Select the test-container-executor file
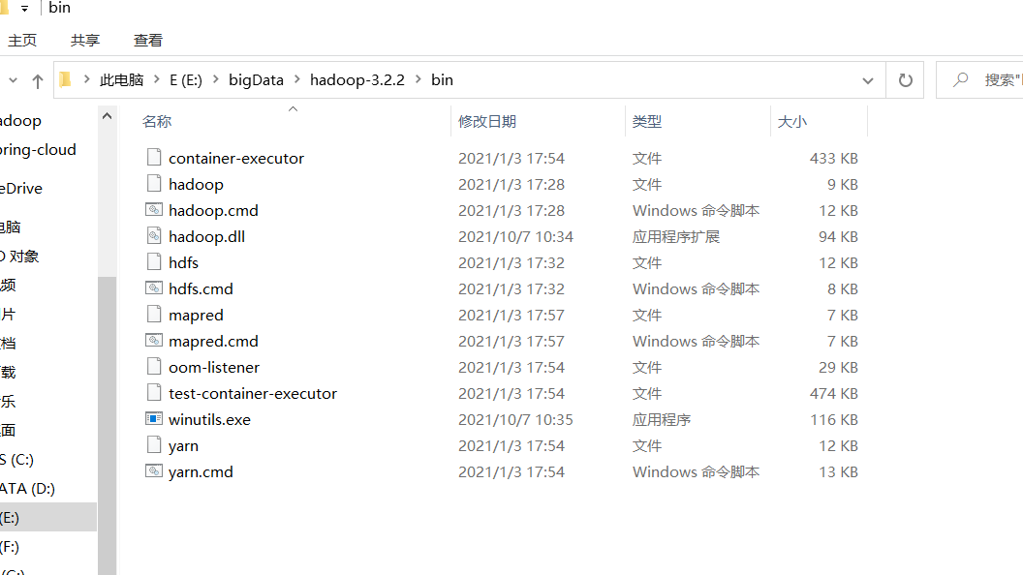 [252, 393]
